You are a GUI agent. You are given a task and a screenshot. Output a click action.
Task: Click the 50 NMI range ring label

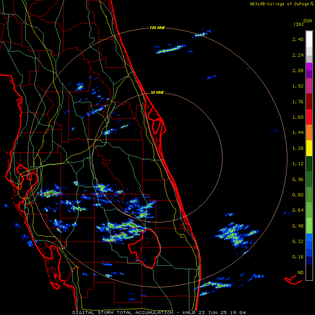157,93
